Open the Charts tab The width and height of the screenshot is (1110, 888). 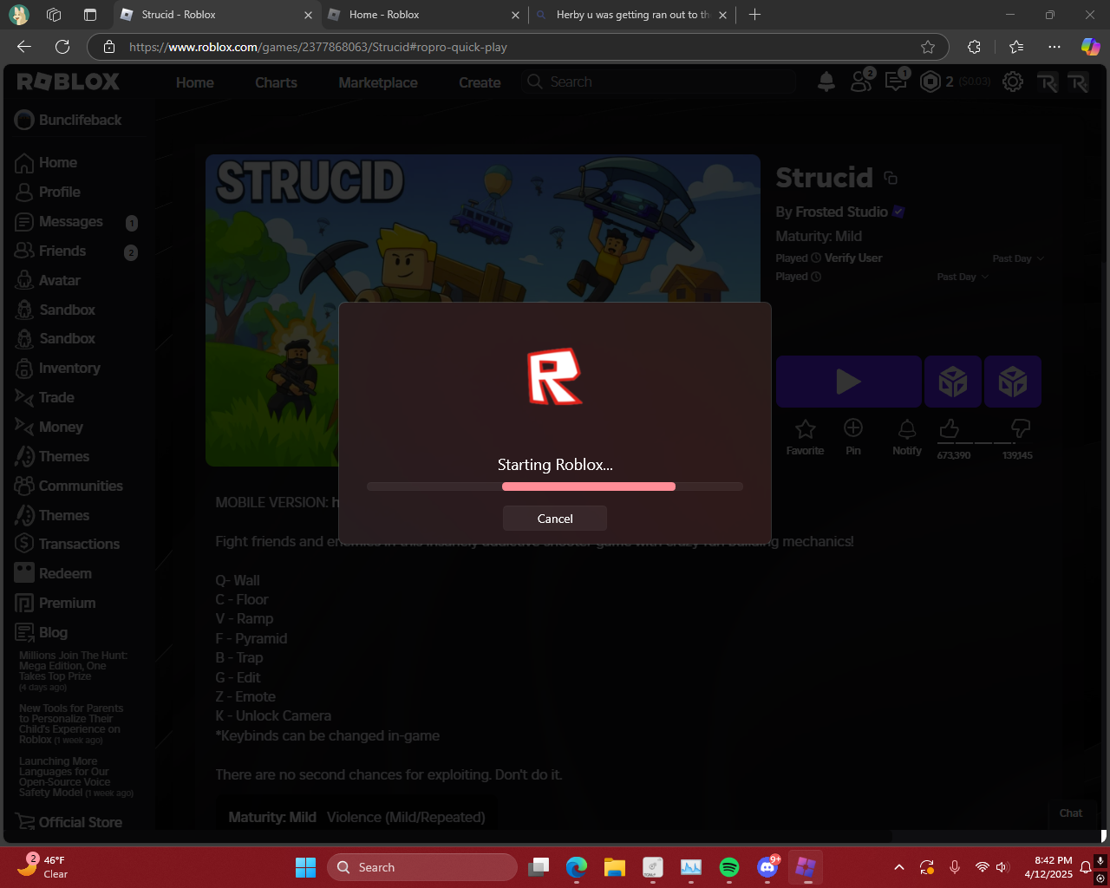[276, 82]
